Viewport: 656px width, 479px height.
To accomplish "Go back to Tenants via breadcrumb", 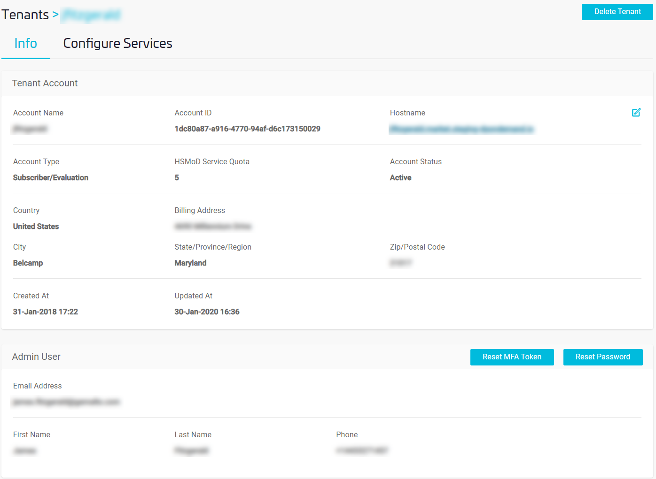I will tap(25, 15).
